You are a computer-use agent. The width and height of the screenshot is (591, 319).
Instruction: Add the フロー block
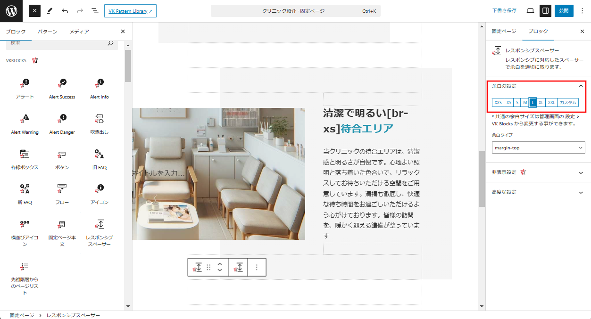(x=62, y=194)
